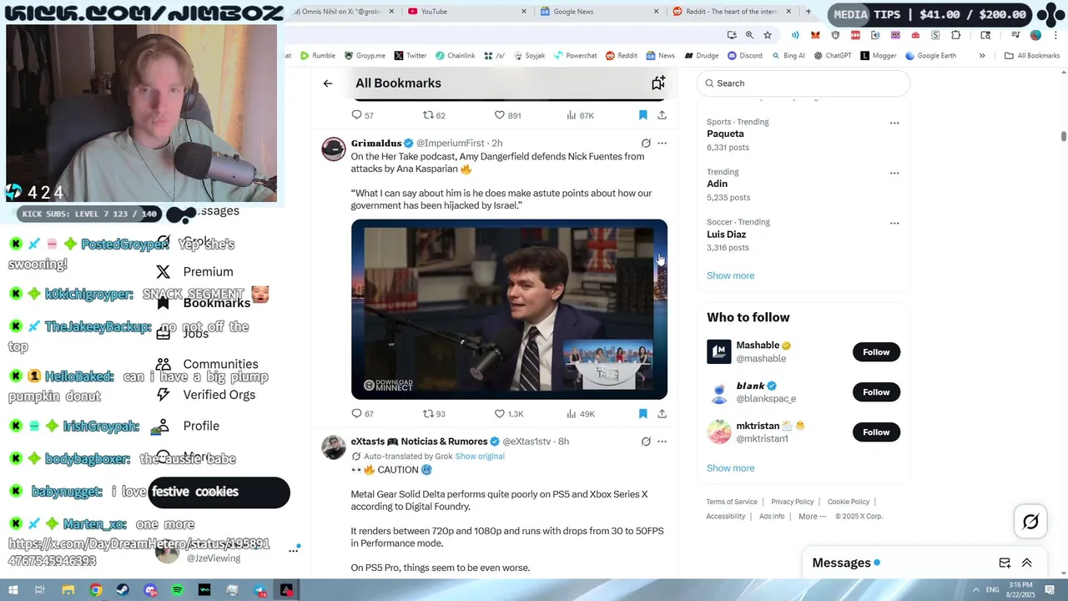Remove bookmark from the Grimaldus post

[x=642, y=414]
